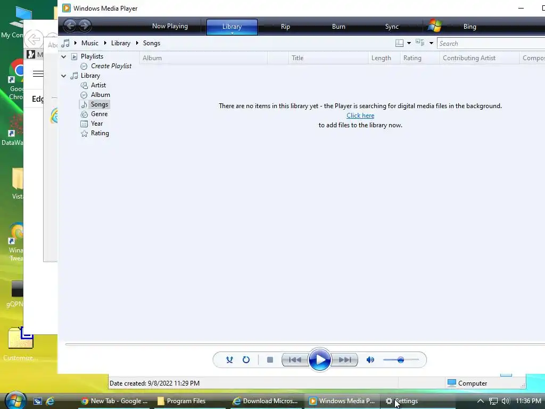This screenshot has width=545, height=409.
Task: Sort by the Length column header
Action: pyautogui.click(x=384, y=58)
